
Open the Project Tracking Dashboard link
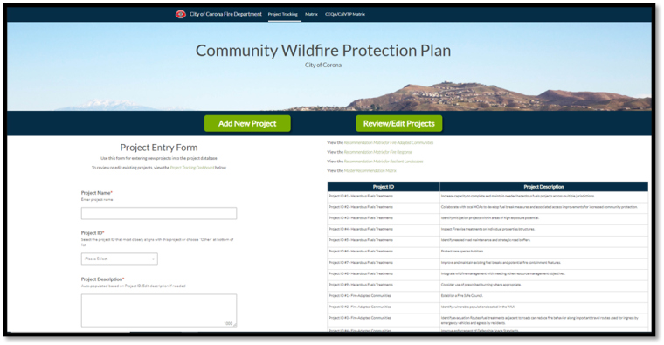click(x=192, y=168)
